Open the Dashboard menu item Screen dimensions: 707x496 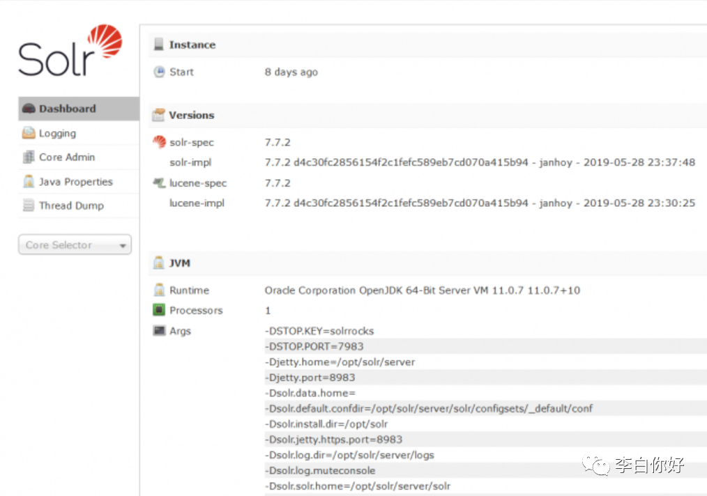pyautogui.click(x=79, y=109)
